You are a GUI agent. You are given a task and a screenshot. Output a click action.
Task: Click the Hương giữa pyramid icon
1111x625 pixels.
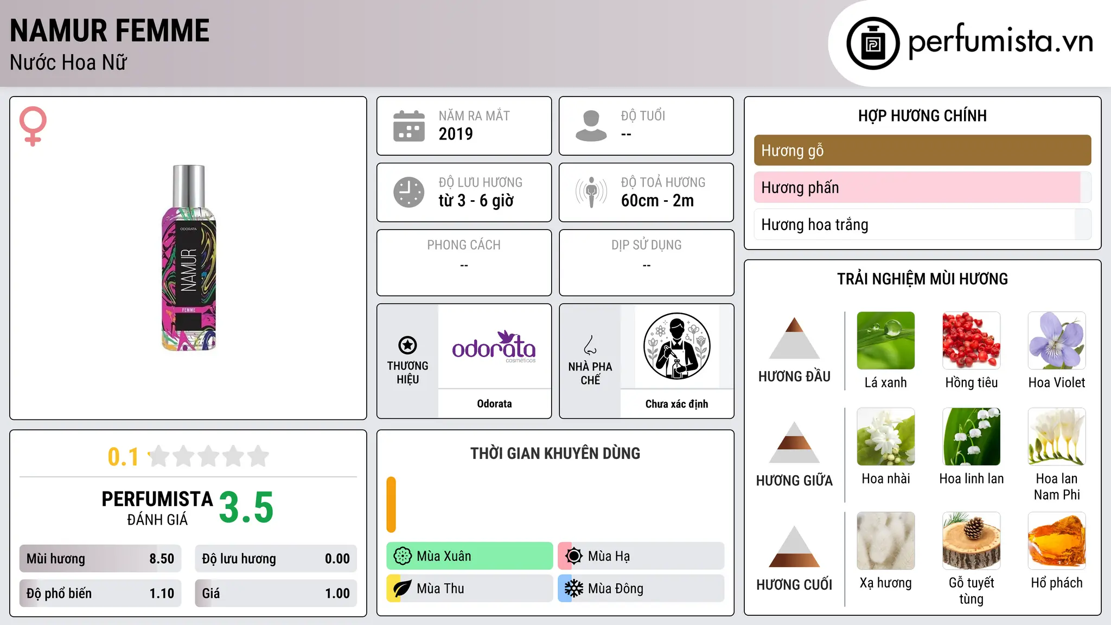coord(794,442)
